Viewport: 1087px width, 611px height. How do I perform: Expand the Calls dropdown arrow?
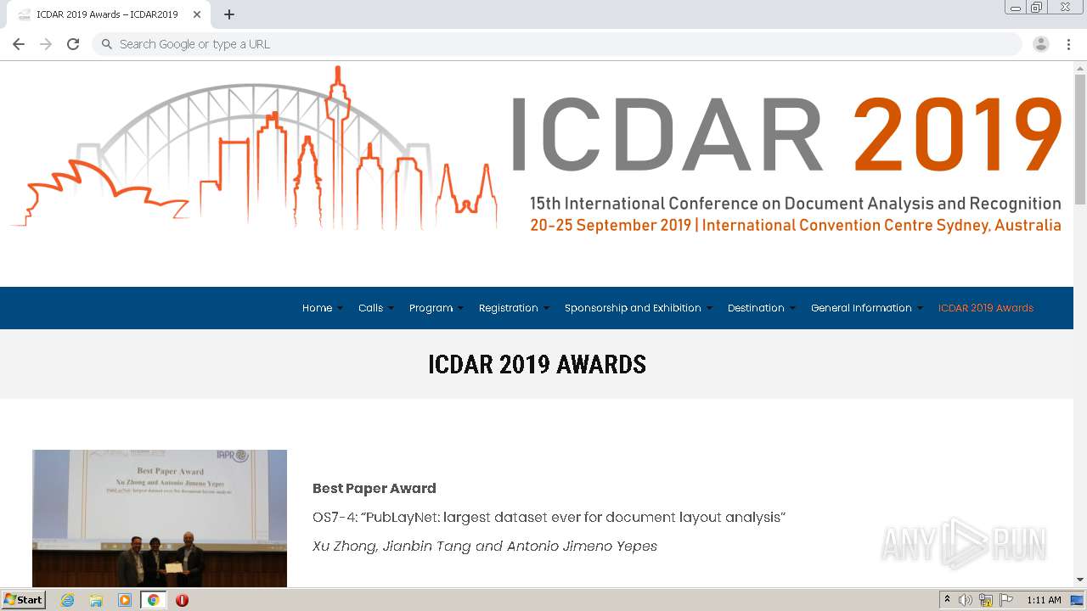click(x=391, y=309)
